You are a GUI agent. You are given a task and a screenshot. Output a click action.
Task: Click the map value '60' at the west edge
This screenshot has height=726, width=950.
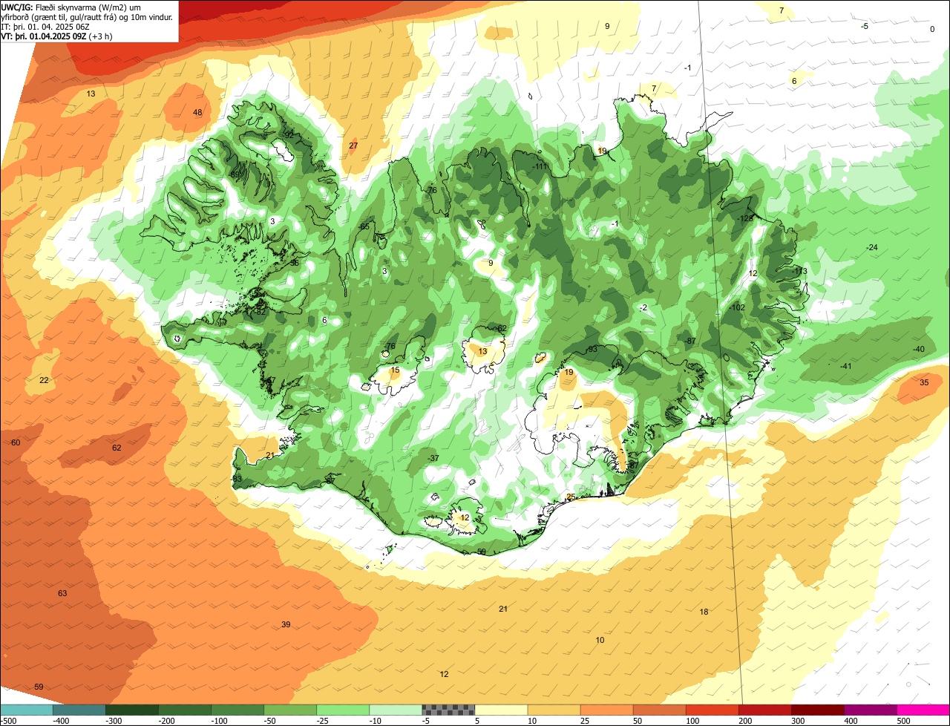(x=16, y=442)
